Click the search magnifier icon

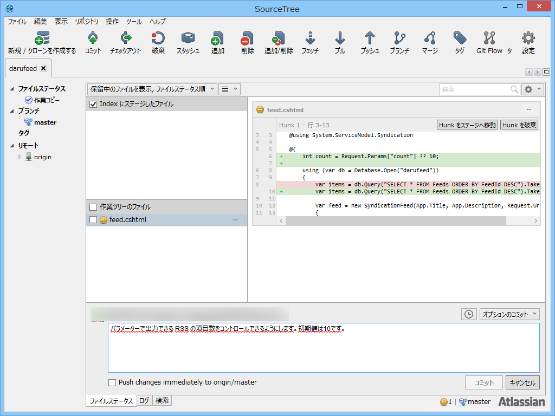(x=514, y=89)
